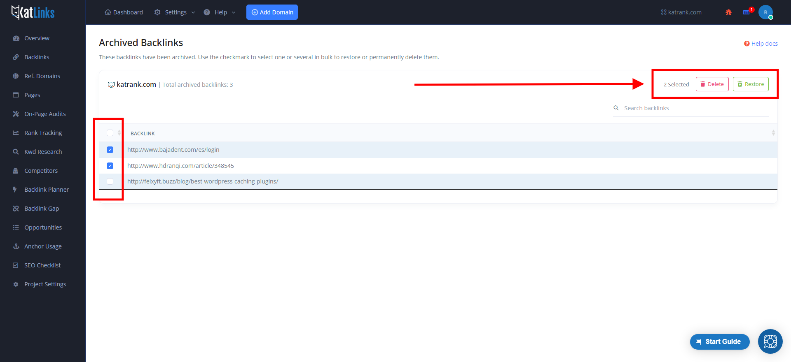Click the Kwd Research magnifier icon
791x362 pixels.
(16, 152)
